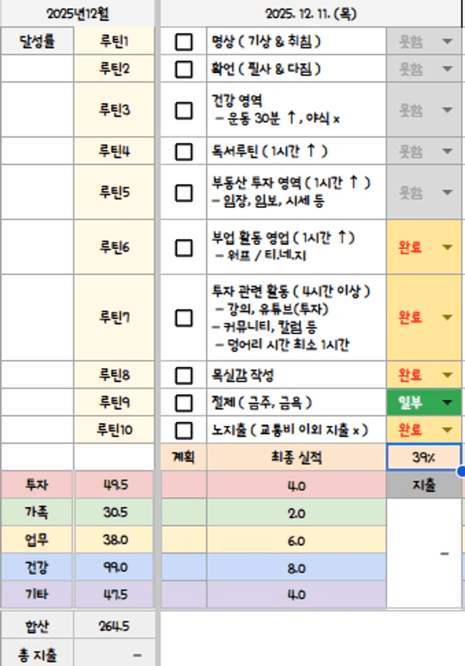Screen dimensions: 465x666
Task: Toggle the 건강 영역 routine checkbox
Action: 184,110
